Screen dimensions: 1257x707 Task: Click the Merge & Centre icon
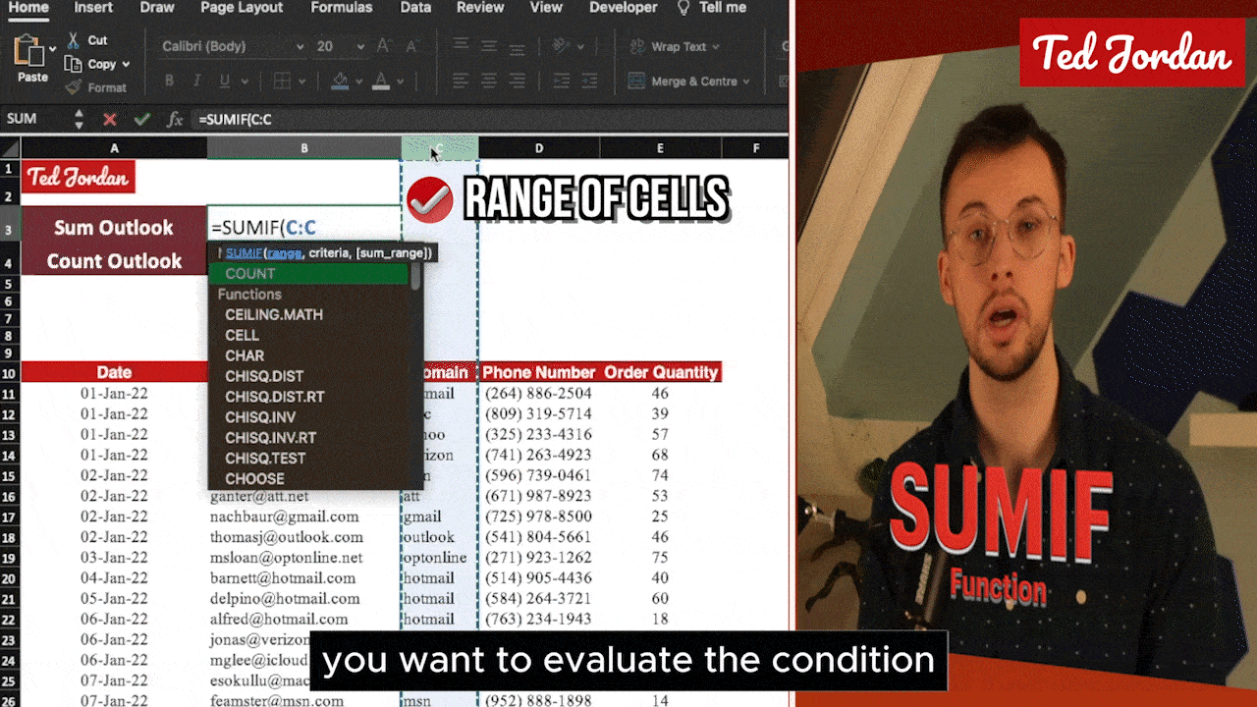click(x=636, y=82)
